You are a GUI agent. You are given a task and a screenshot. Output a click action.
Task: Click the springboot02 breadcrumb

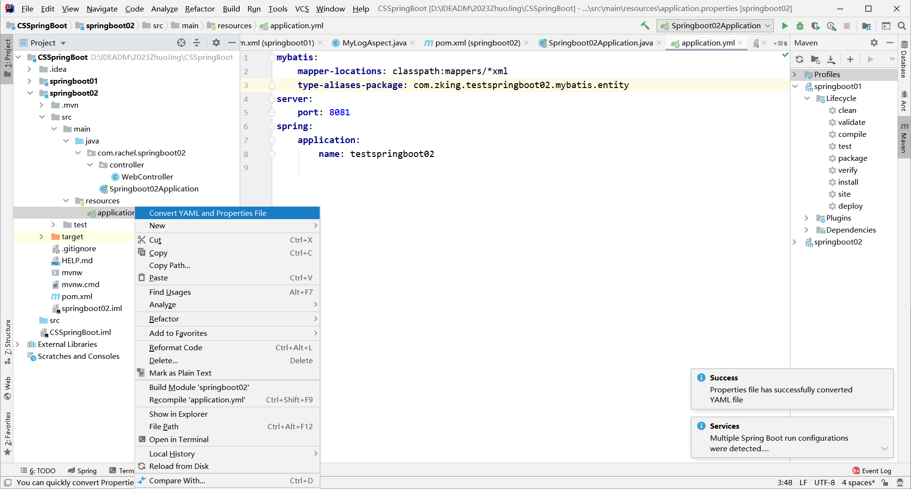coord(110,26)
